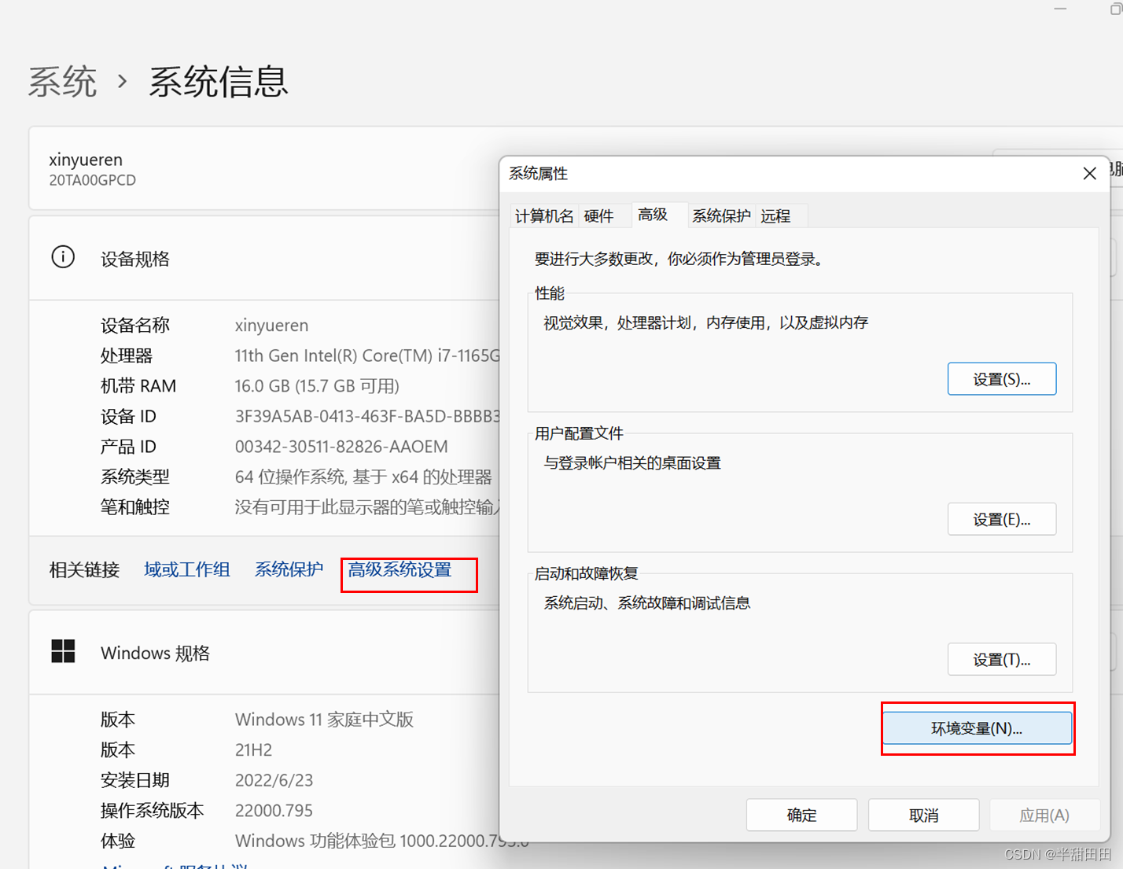The image size is (1123, 869).
Task: Go back to 系统 in the breadcrumb
Action: pos(62,82)
